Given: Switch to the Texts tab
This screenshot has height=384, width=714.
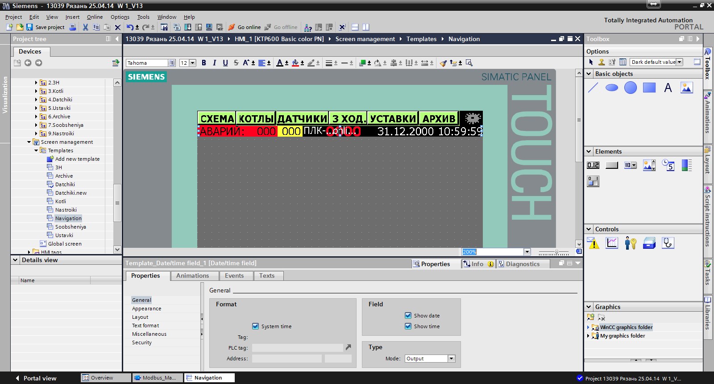Looking at the screenshot, I should point(267,276).
